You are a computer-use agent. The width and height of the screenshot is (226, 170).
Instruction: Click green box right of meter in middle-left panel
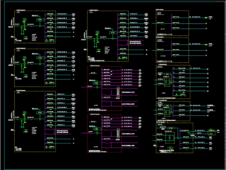pyautogui.click(x=40, y=58)
